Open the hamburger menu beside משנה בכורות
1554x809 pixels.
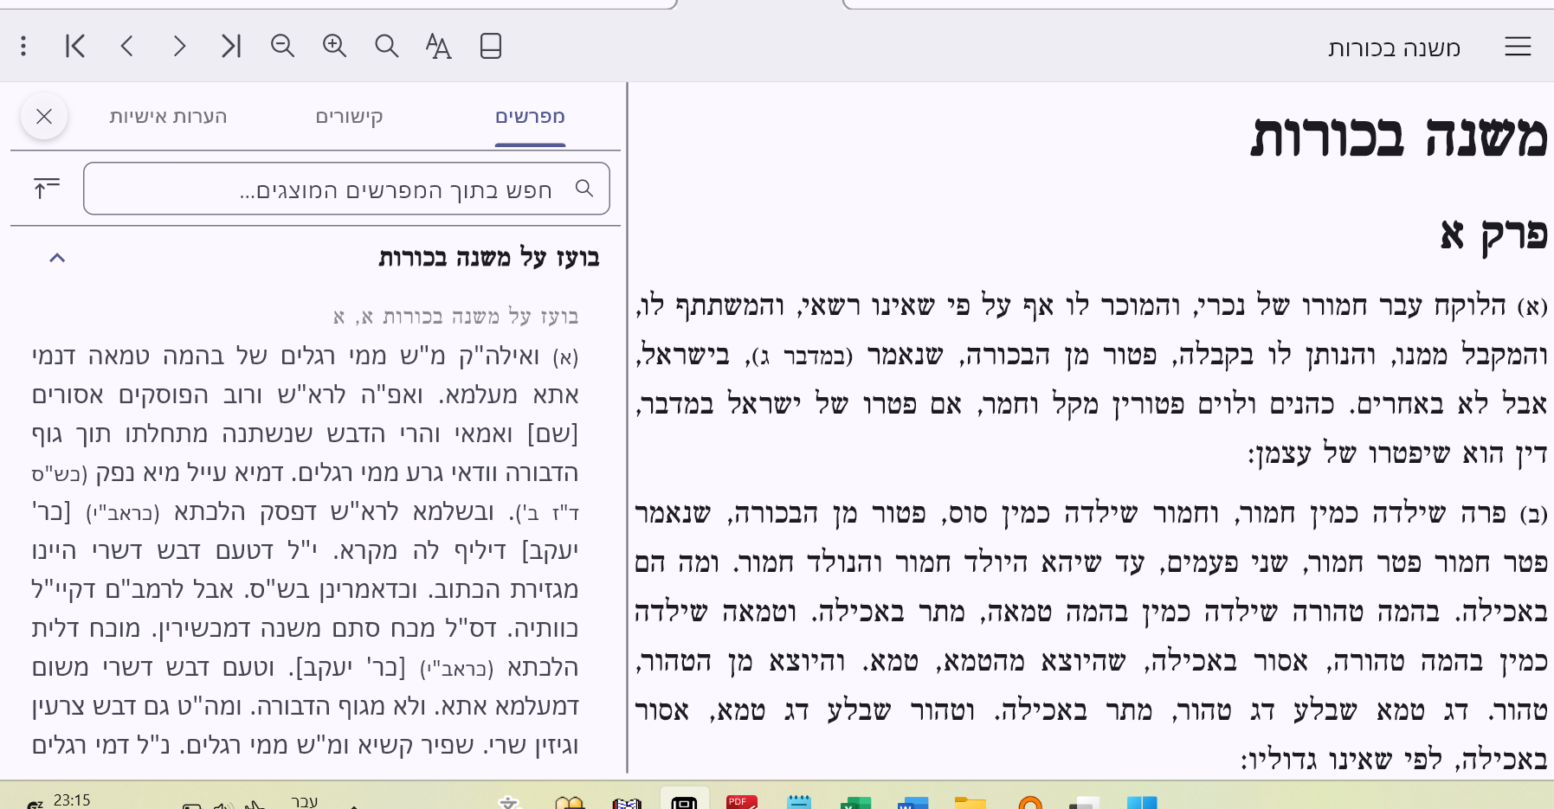(x=1518, y=47)
